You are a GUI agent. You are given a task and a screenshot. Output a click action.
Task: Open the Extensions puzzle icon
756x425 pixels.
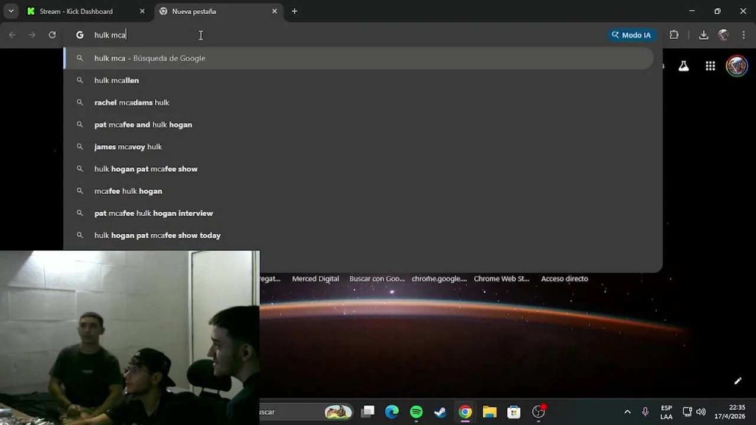coord(674,35)
